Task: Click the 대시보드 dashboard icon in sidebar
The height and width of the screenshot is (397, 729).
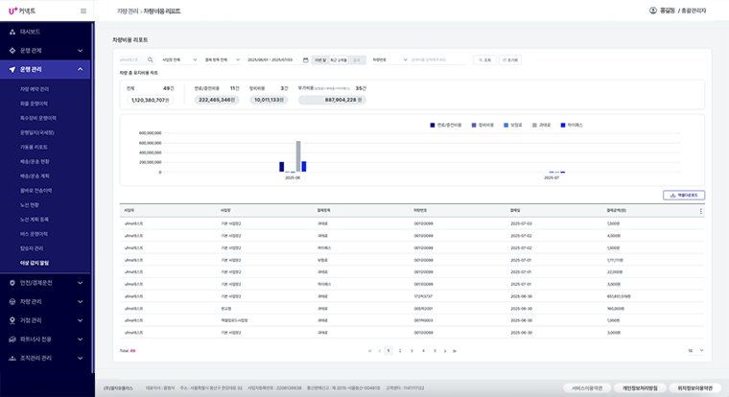Action: click(12, 32)
